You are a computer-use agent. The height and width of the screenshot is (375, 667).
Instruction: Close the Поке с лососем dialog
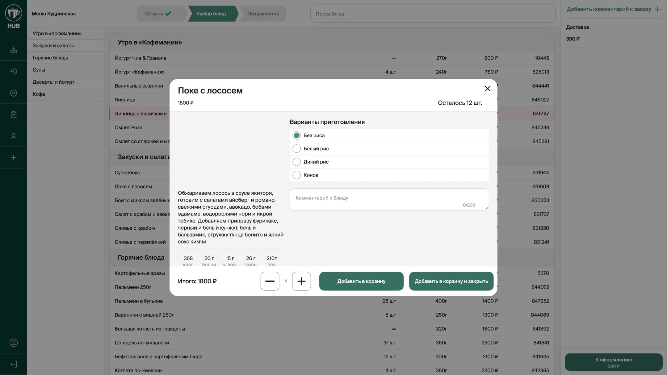tap(488, 89)
